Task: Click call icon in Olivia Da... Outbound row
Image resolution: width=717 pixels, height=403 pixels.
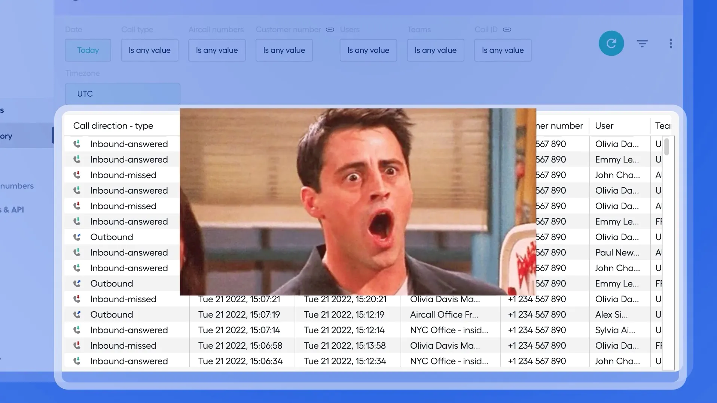Action: click(x=77, y=237)
